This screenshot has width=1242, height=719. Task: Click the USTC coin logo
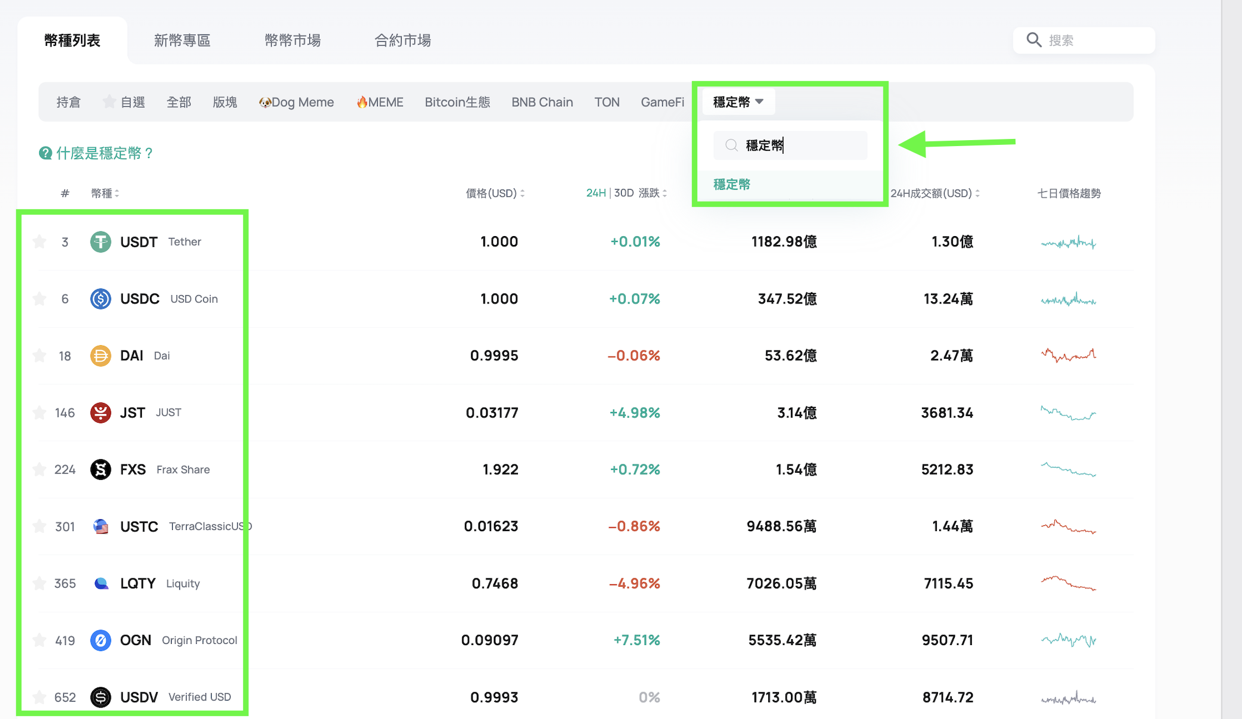(x=101, y=526)
